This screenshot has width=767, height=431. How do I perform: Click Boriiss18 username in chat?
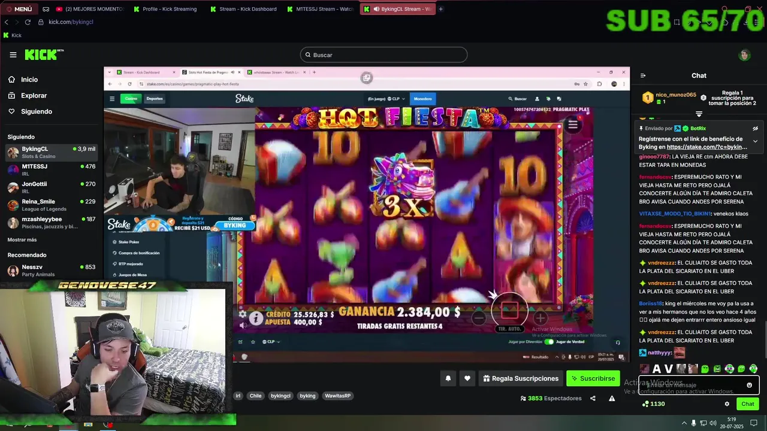[650, 303]
